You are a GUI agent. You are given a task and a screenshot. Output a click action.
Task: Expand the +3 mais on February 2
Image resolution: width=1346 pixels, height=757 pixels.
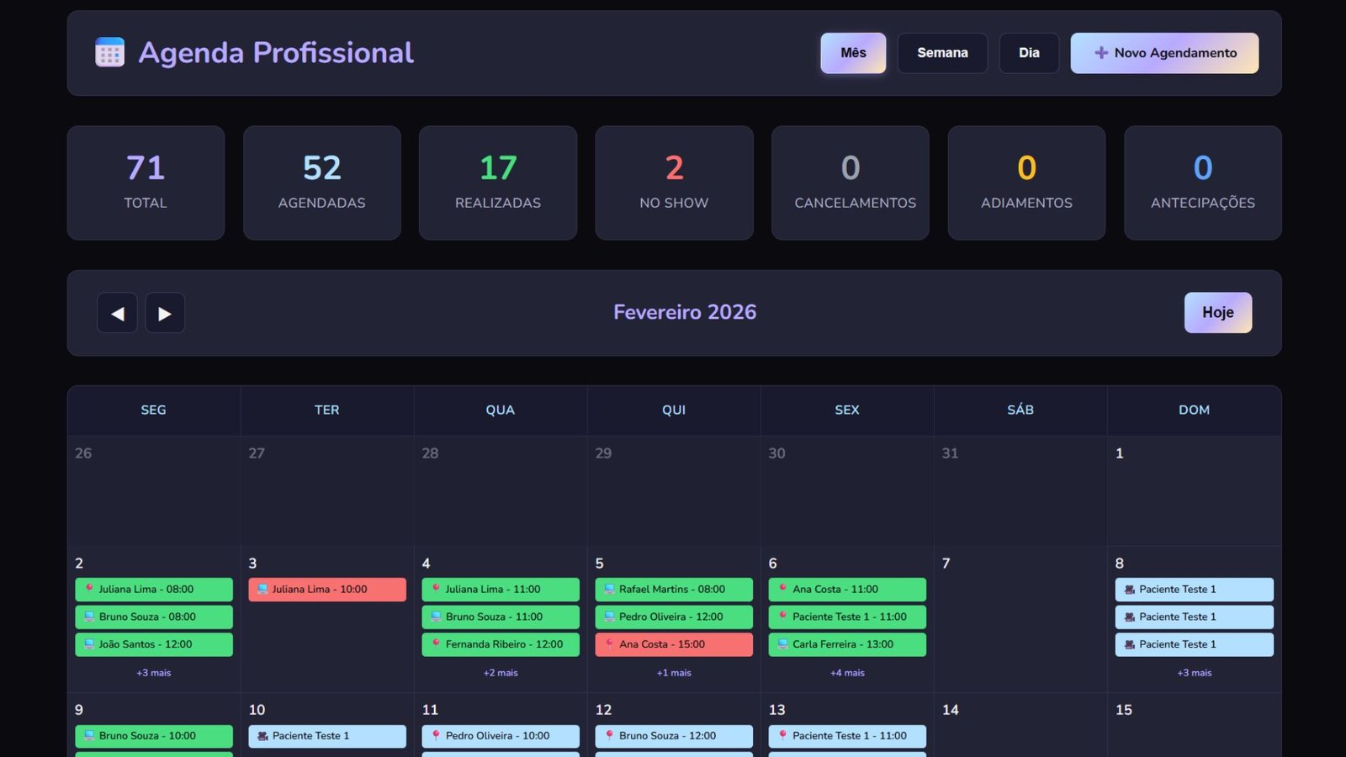tap(152, 672)
